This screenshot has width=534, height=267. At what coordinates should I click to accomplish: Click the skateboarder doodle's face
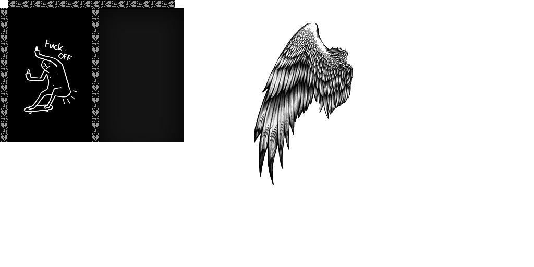point(47,65)
